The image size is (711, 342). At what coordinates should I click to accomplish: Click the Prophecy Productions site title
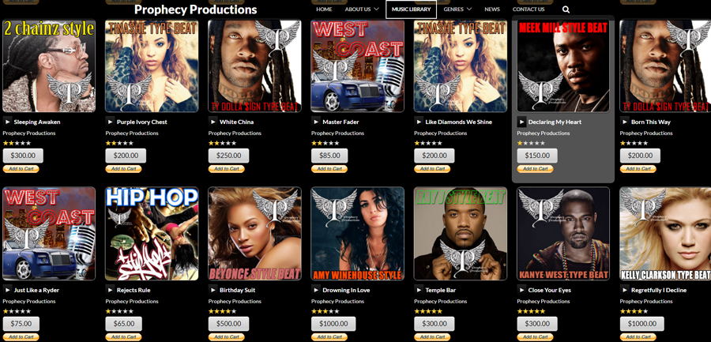195,9
